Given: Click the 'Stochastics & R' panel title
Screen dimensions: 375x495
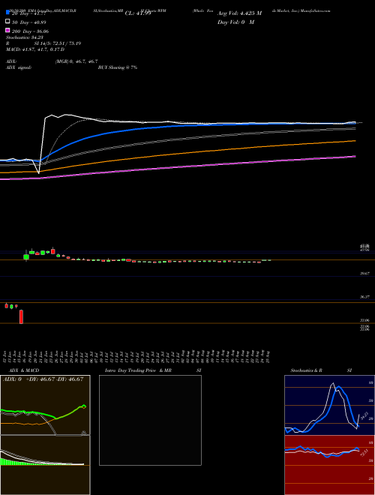Looking at the screenshot, I should pos(306,370).
